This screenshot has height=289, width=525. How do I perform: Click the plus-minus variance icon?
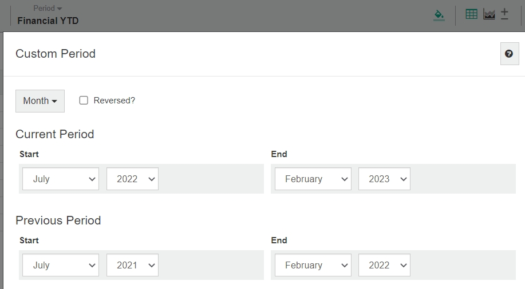[x=504, y=14]
